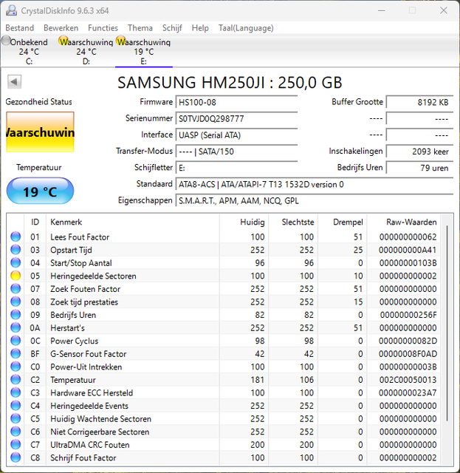
Task: Click the Firmware field HS100-08
Action: [x=236, y=102]
